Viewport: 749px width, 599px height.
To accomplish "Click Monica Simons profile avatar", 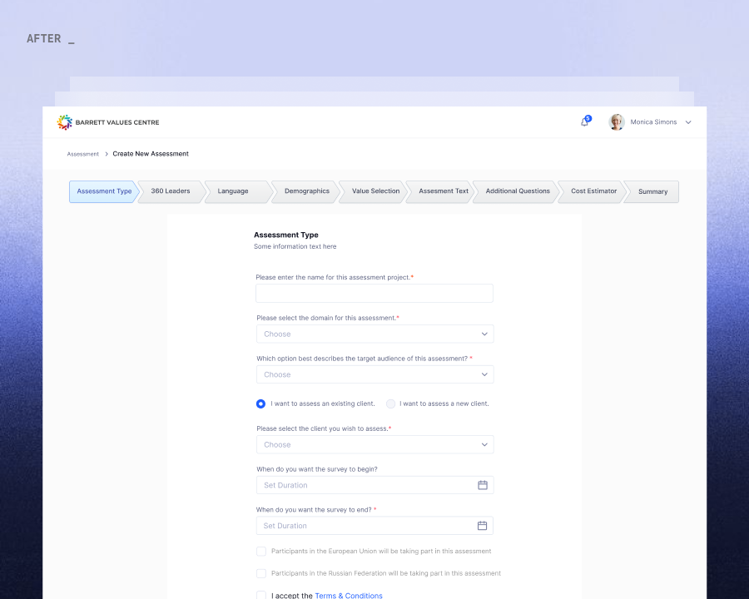I will tap(617, 122).
